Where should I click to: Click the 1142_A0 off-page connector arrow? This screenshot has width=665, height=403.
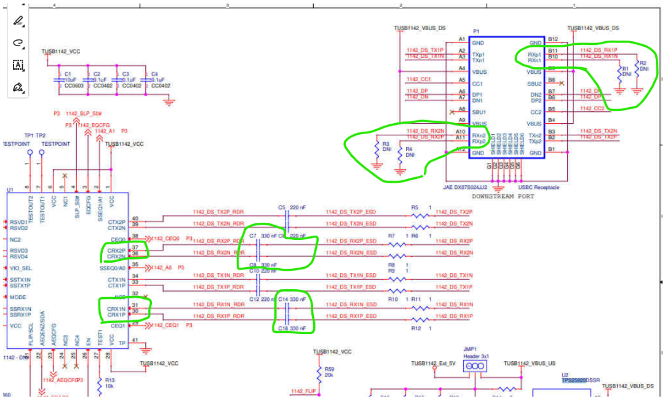pyautogui.click(x=148, y=268)
